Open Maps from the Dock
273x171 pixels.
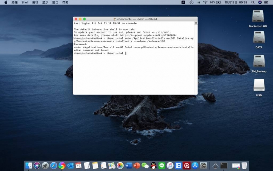click(112, 165)
